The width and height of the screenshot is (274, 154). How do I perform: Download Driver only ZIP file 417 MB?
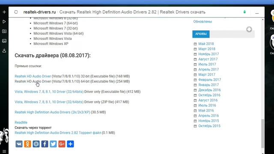pyautogui.click(x=49, y=102)
